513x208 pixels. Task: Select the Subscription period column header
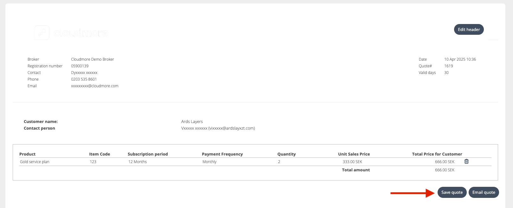click(148, 154)
